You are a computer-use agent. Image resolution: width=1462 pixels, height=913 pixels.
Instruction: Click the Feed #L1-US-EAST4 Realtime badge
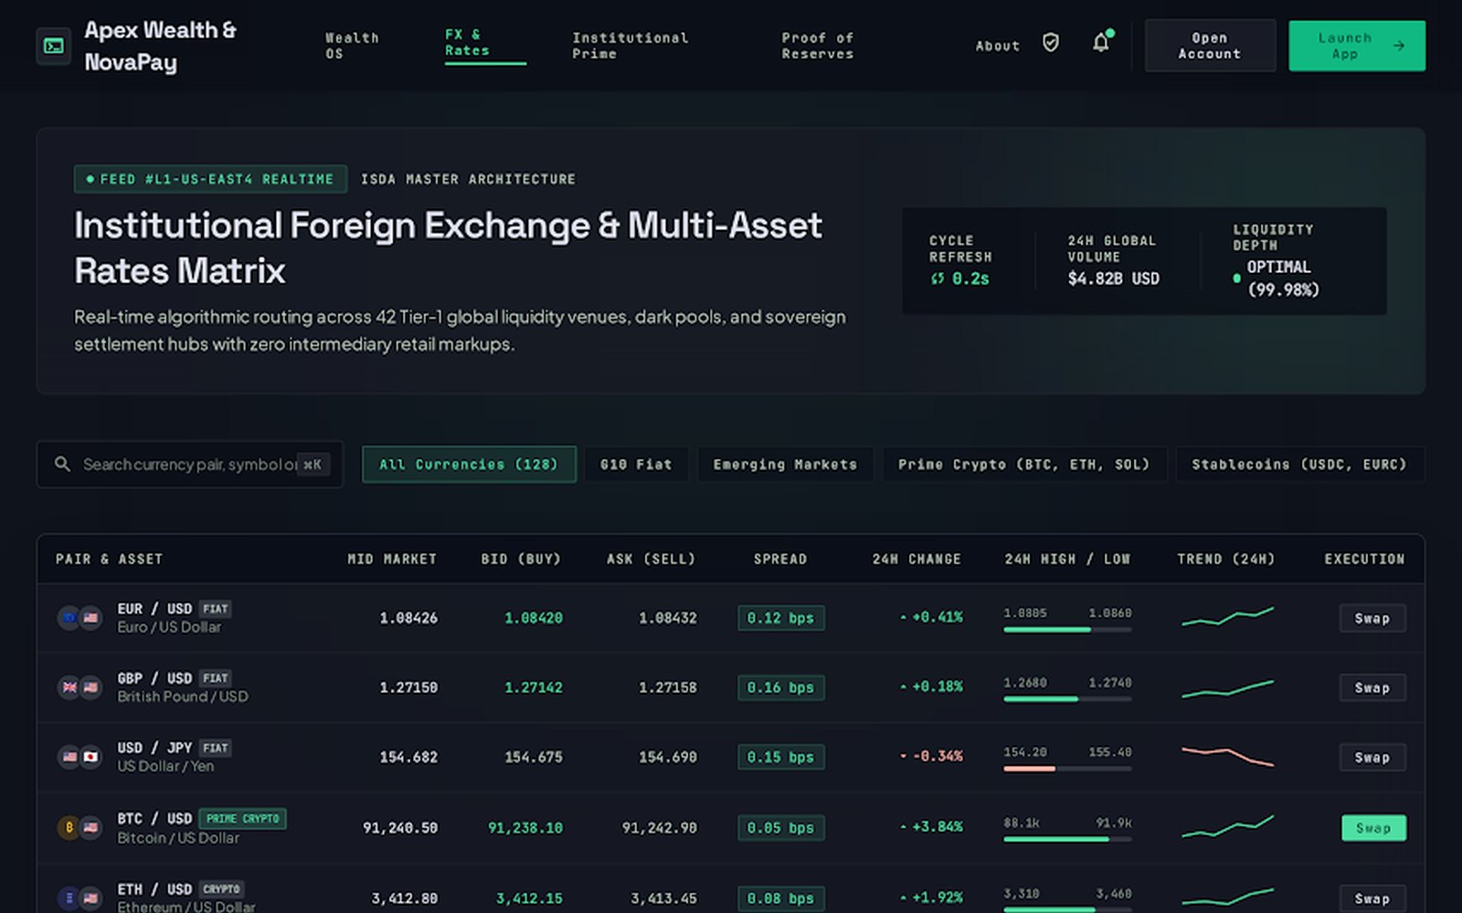pos(210,179)
